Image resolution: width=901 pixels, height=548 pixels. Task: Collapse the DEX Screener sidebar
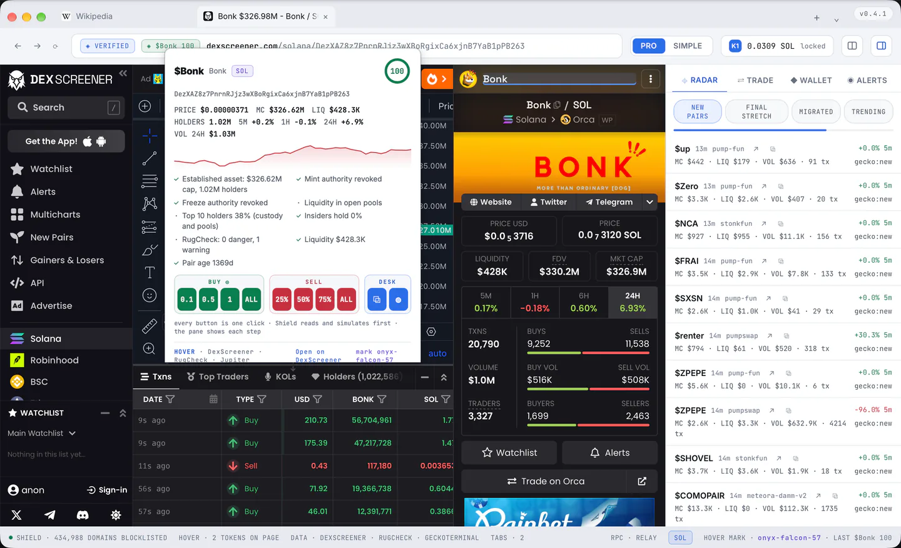(123, 73)
